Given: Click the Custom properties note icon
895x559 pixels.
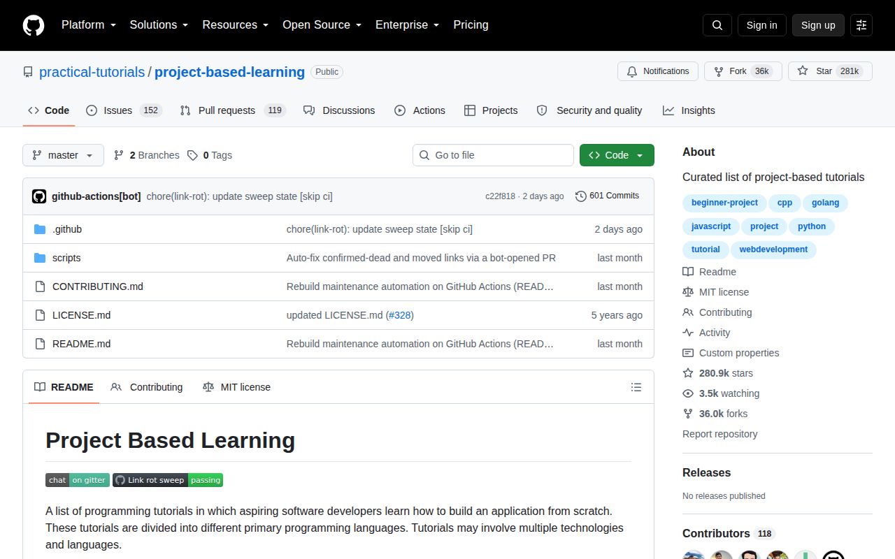Looking at the screenshot, I should 688,353.
